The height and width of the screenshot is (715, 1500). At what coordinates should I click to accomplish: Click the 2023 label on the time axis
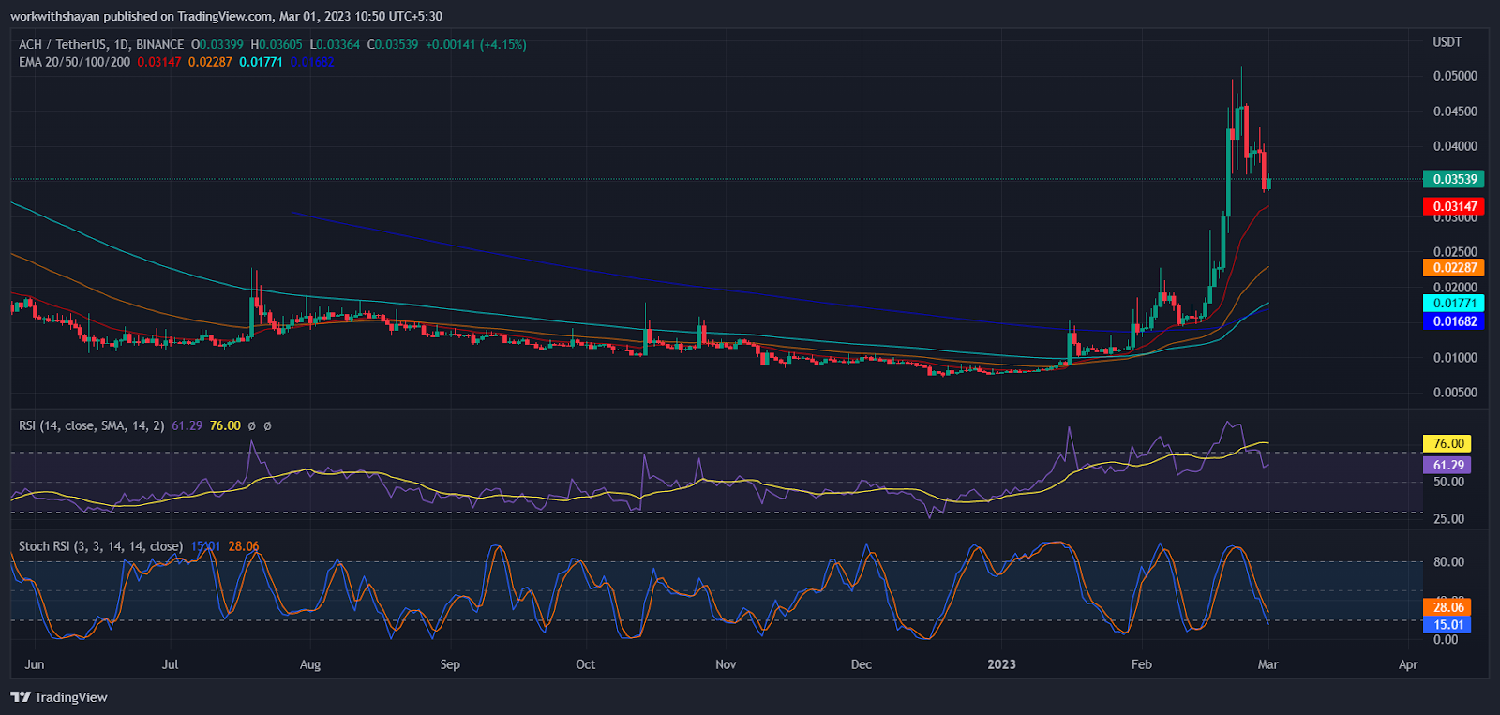(x=1001, y=664)
